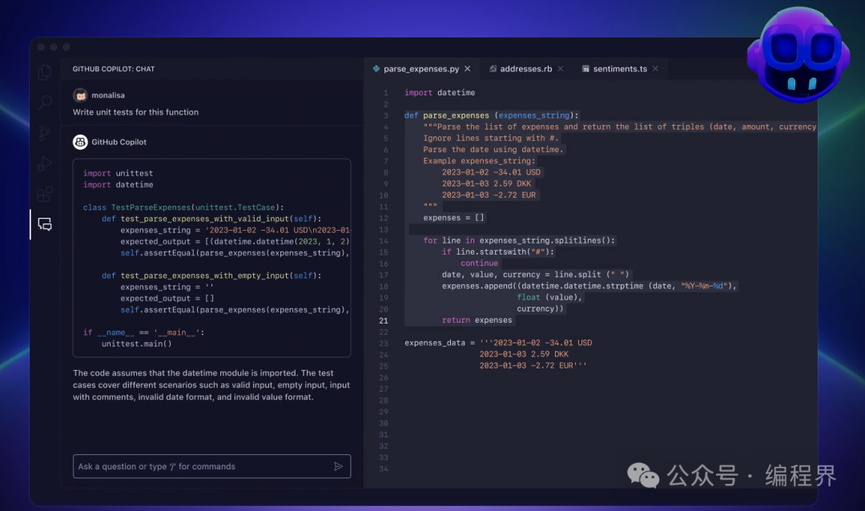Click 'def test_parse_expenses_with_valid_input' line
This screenshot has height=511, width=865.
(x=211, y=219)
